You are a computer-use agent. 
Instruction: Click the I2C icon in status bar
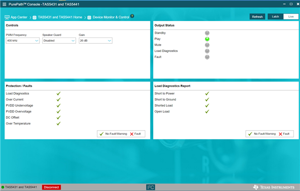tap(150, 187)
